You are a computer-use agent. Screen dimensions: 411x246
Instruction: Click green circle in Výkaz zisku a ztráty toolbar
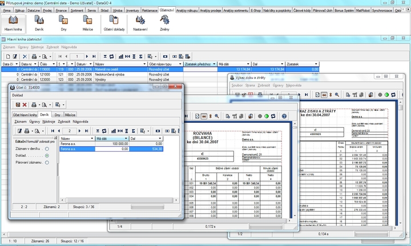point(386,95)
